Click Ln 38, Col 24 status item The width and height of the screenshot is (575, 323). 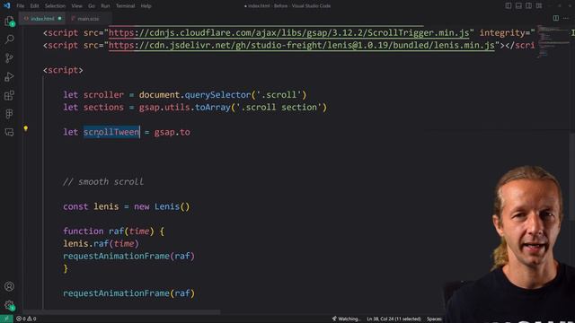click(x=394, y=319)
